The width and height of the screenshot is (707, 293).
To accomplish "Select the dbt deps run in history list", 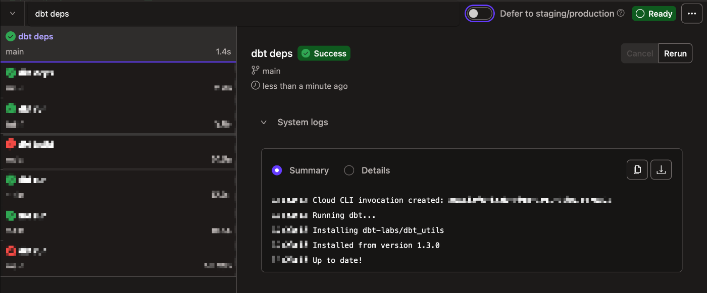I will click(x=118, y=44).
